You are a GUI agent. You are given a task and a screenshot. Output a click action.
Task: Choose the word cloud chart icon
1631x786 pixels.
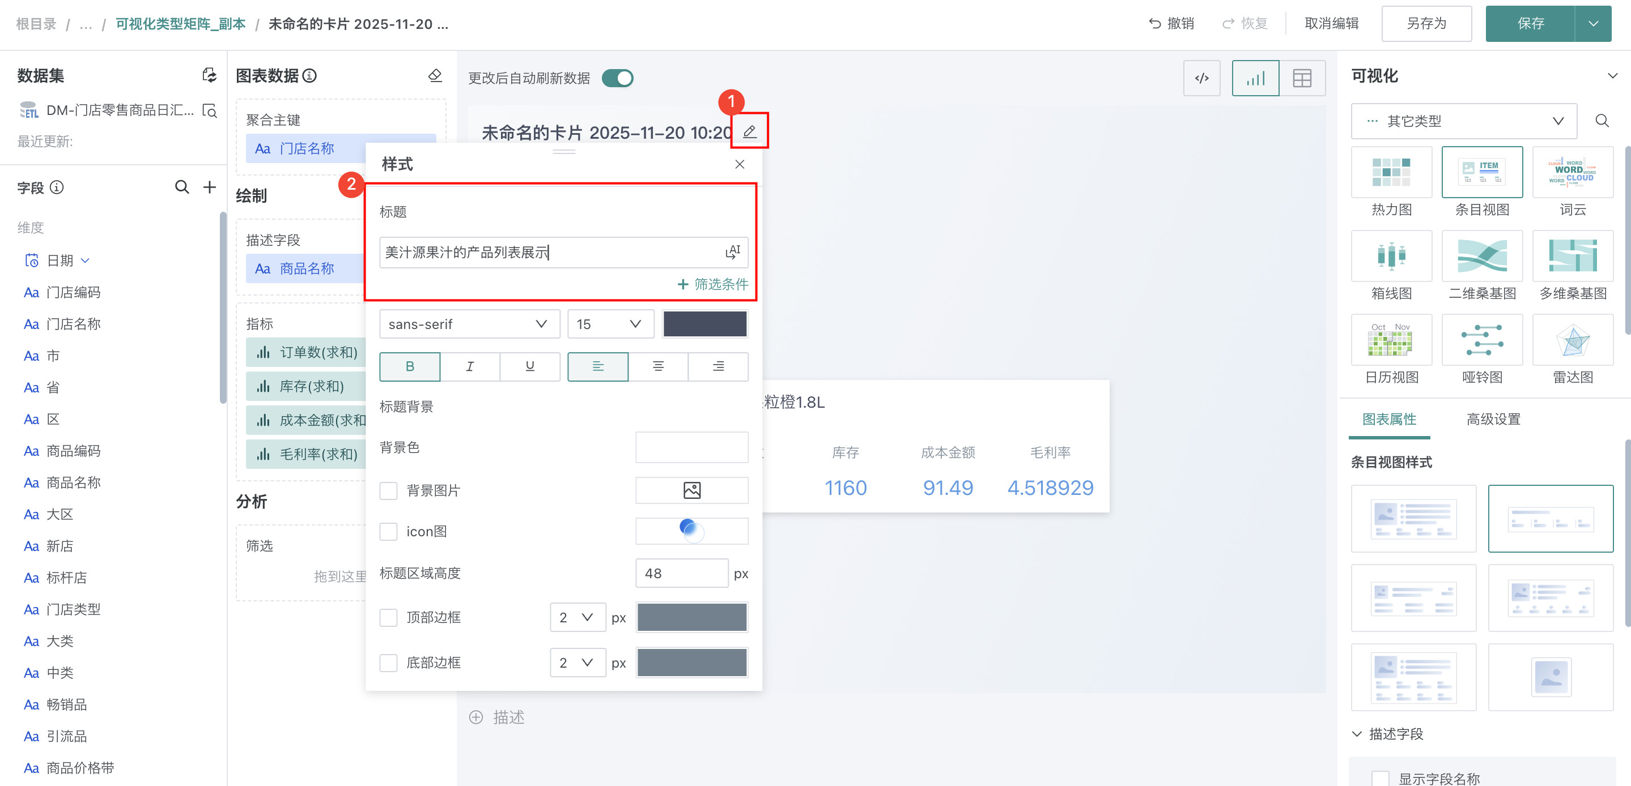point(1572,173)
